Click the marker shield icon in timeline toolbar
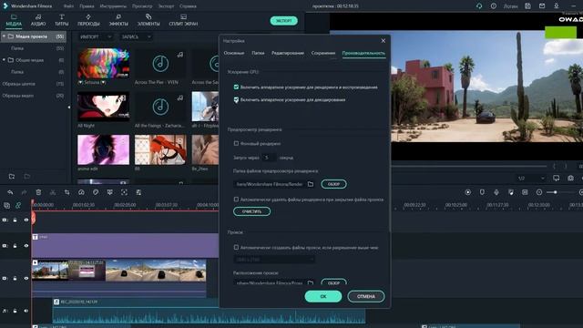The height and width of the screenshot is (328, 583). (x=482, y=192)
